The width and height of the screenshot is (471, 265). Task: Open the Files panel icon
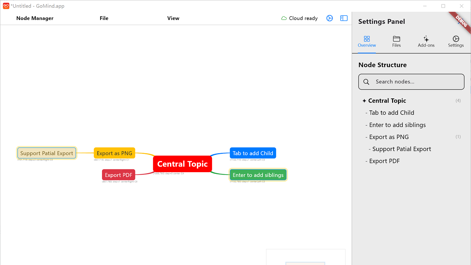coord(396,41)
